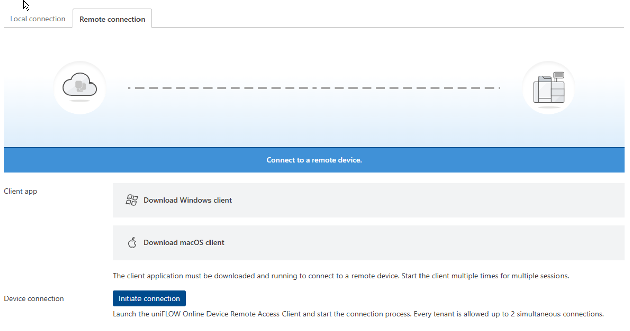
Task: Click the shadow beneath the cloud icon
Action: click(x=80, y=101)
